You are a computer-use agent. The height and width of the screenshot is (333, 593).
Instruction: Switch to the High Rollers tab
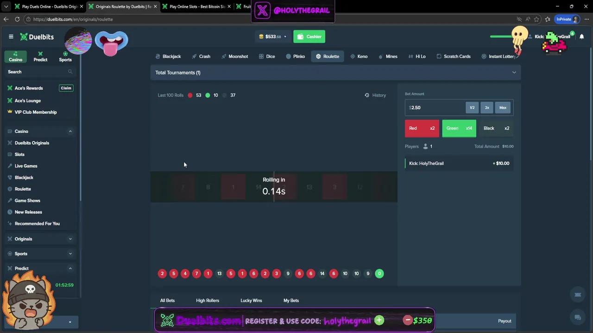[x=207, y=301]
